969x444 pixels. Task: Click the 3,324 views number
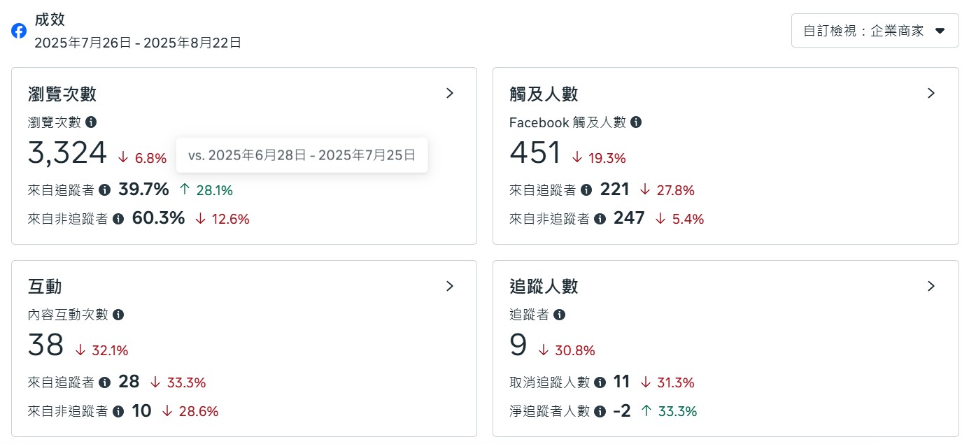pos(67,153)
